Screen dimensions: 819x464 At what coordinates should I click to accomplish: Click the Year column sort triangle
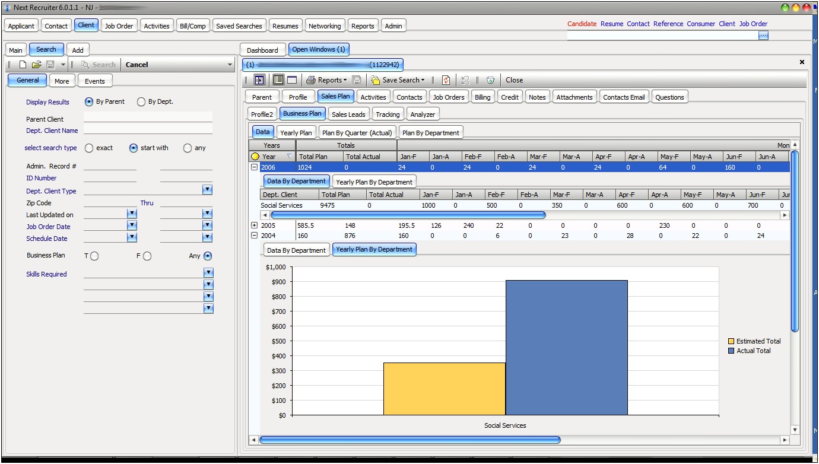[289, 156]
